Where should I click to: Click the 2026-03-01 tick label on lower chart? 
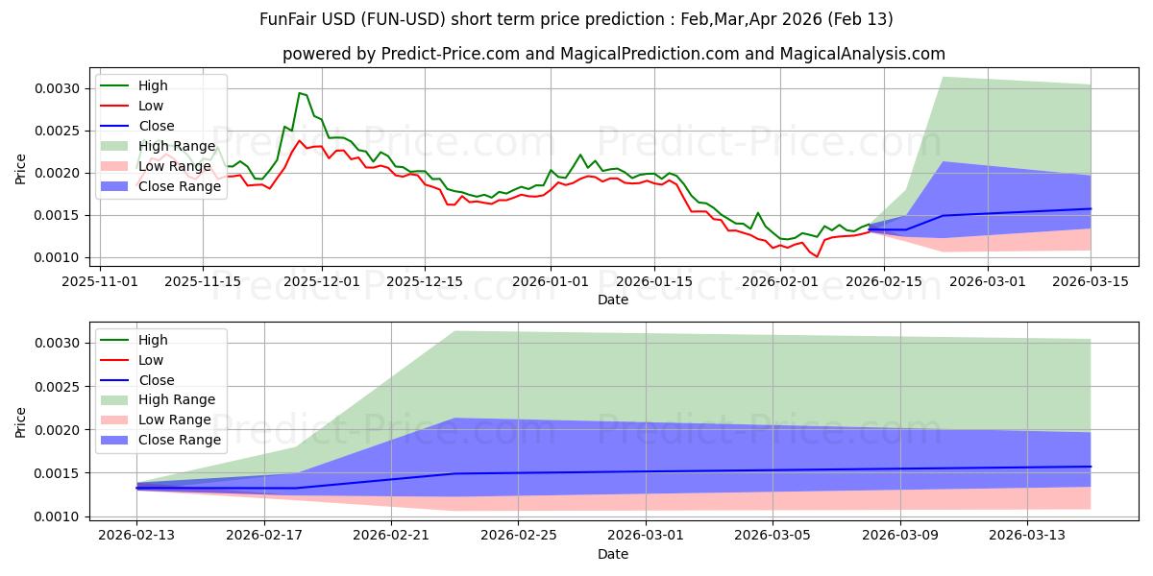(646, 537)
